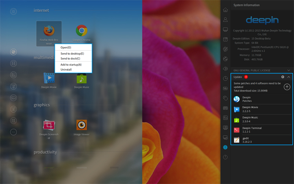This screenshot has width=294, height=184.
Task: Go to Control Center home icon
Action: tap(225, 10)
